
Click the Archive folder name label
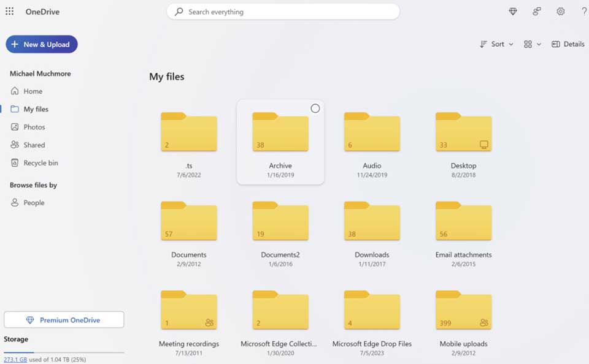(280, 165)
